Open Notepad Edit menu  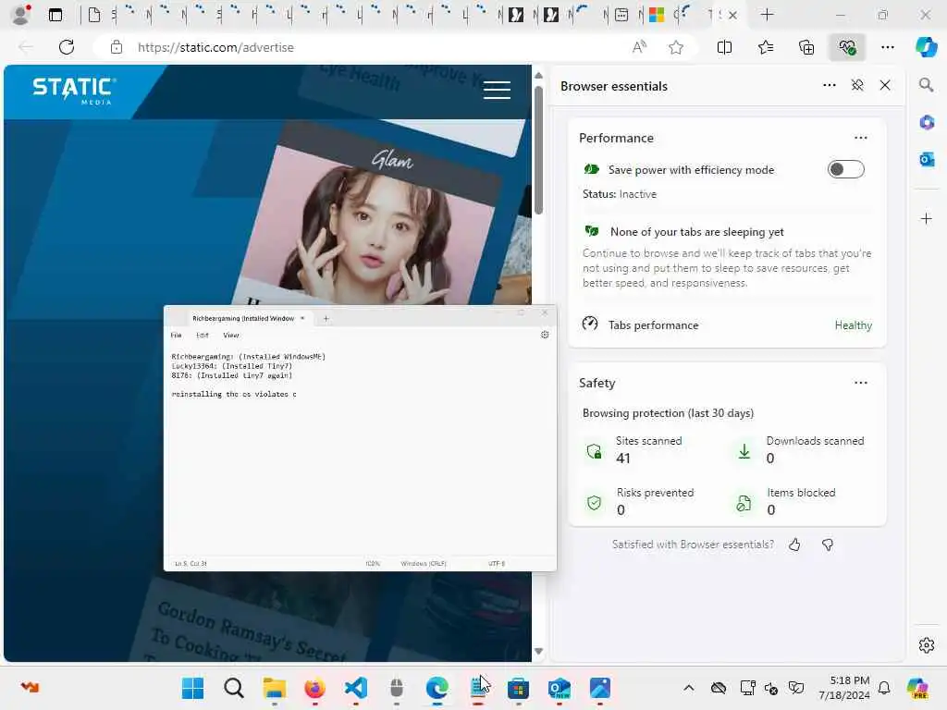203,335
